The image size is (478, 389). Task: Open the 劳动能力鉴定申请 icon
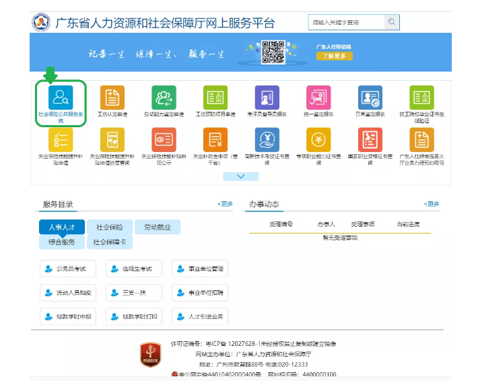pos(164,98)
